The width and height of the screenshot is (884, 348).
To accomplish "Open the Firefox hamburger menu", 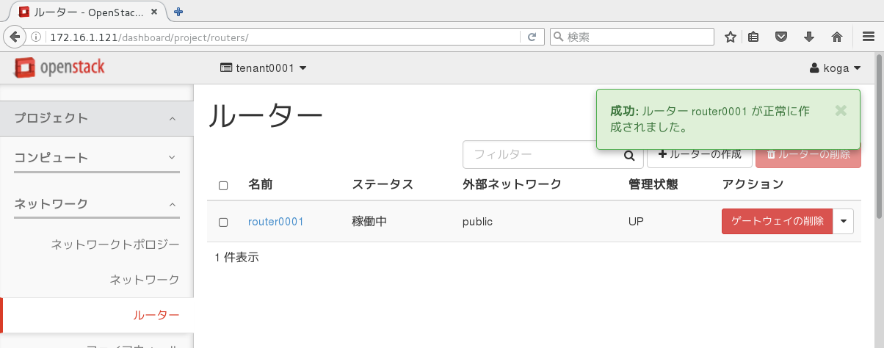I will point(868,37).
